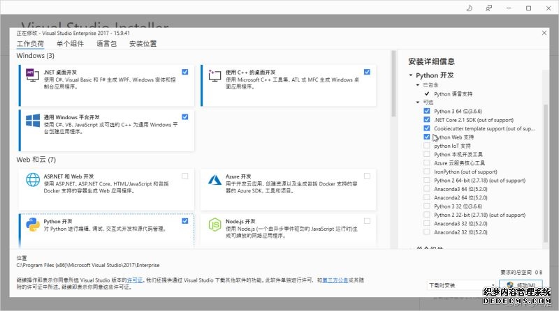Check the ASP.NET and Web development workload

coord(185,176)
